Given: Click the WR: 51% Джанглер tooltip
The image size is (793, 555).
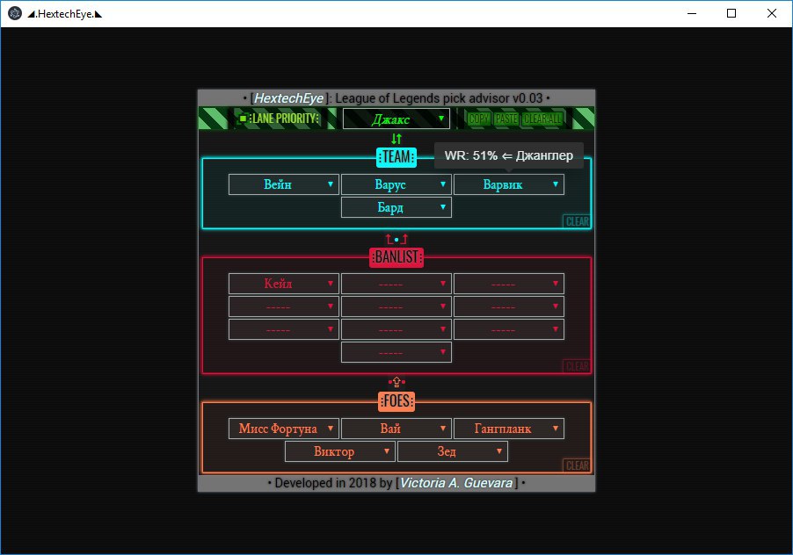Looking at the screenshot, I should click(x=509, y=155).
